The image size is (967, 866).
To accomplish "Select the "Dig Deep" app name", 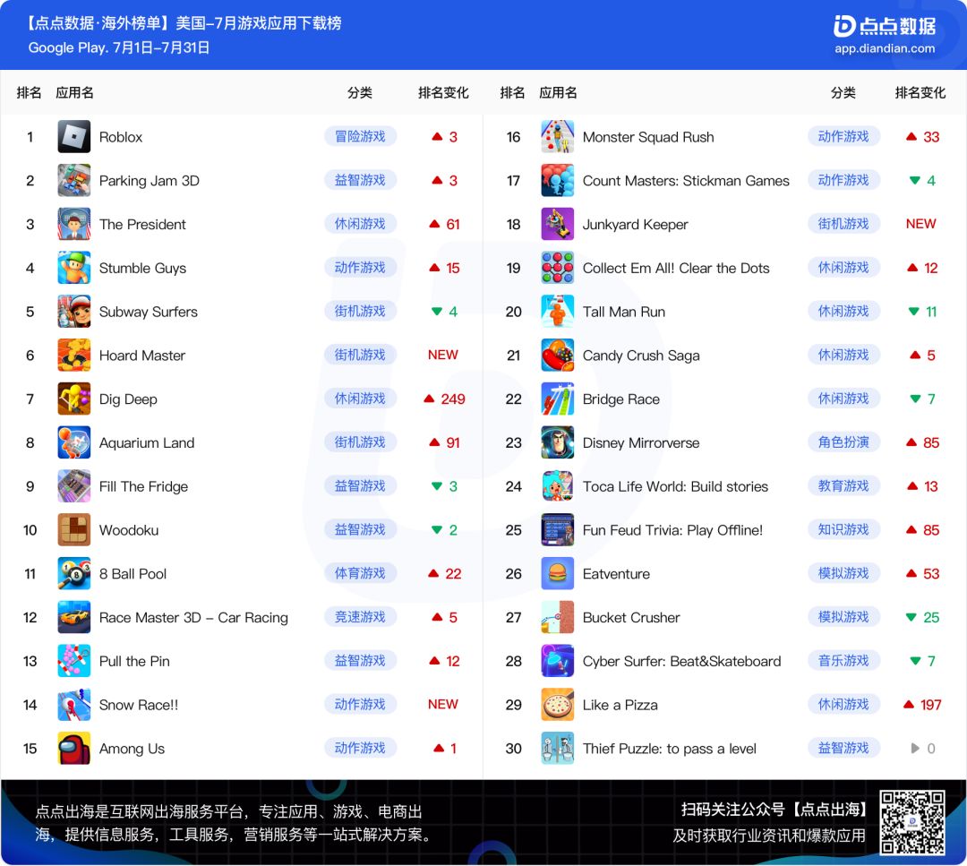I will point(128,399).
